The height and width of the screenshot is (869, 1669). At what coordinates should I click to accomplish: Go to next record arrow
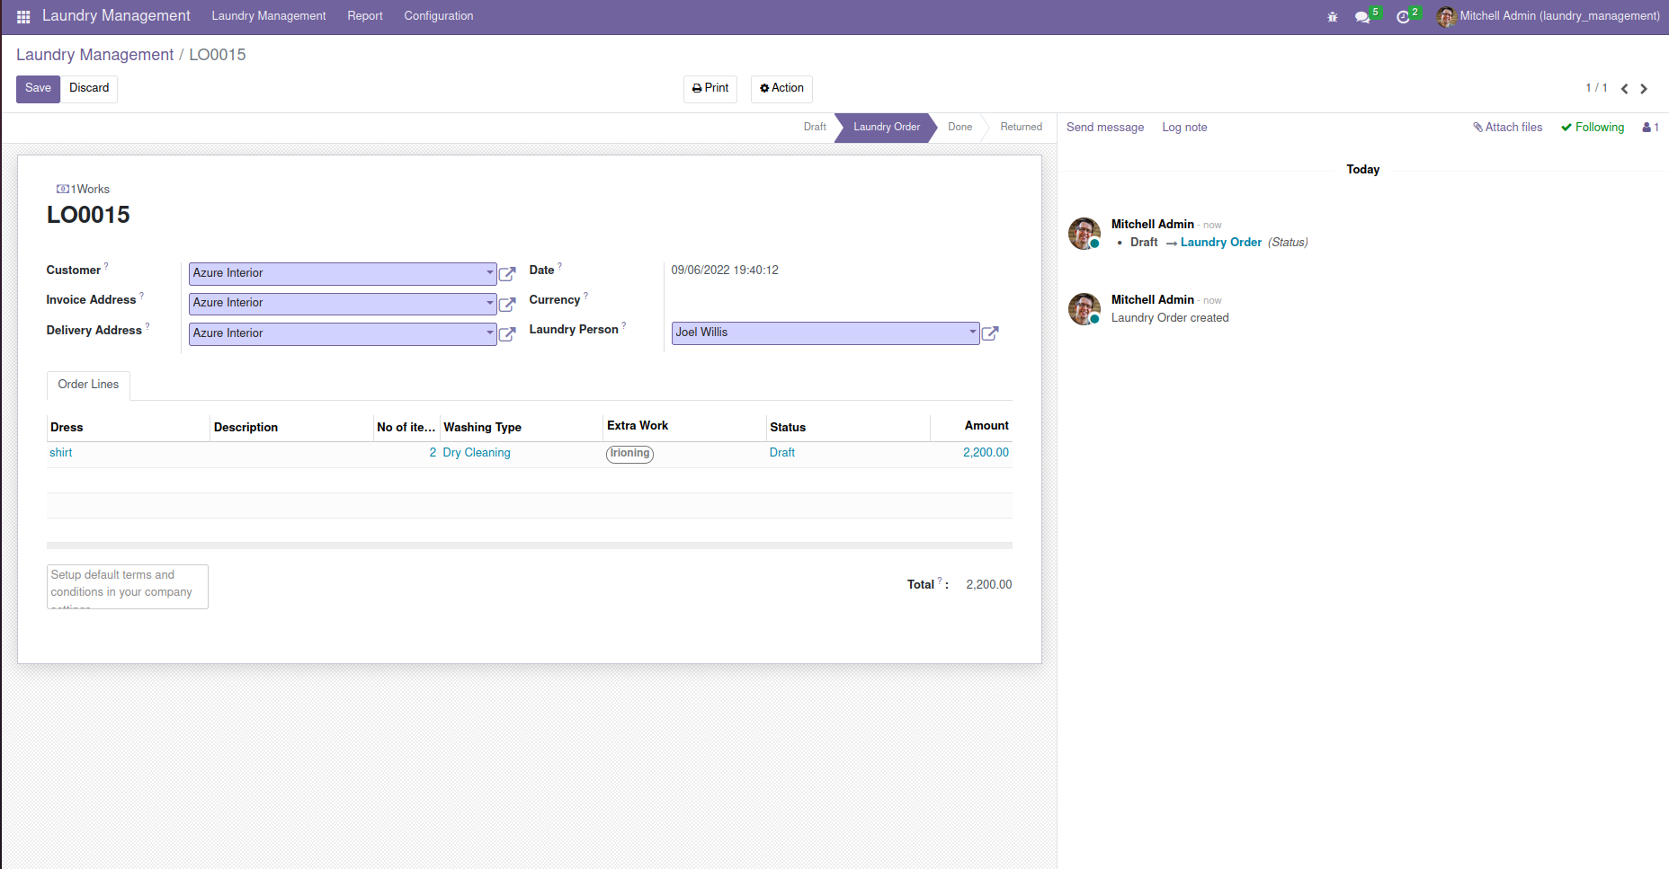coord(1644,88)
